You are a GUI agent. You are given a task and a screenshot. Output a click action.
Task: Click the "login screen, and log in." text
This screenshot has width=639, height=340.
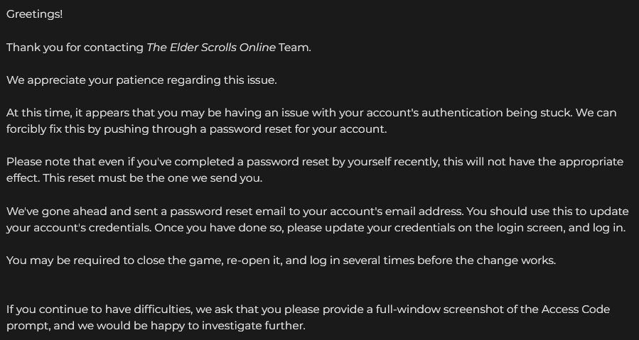point(560,228)
